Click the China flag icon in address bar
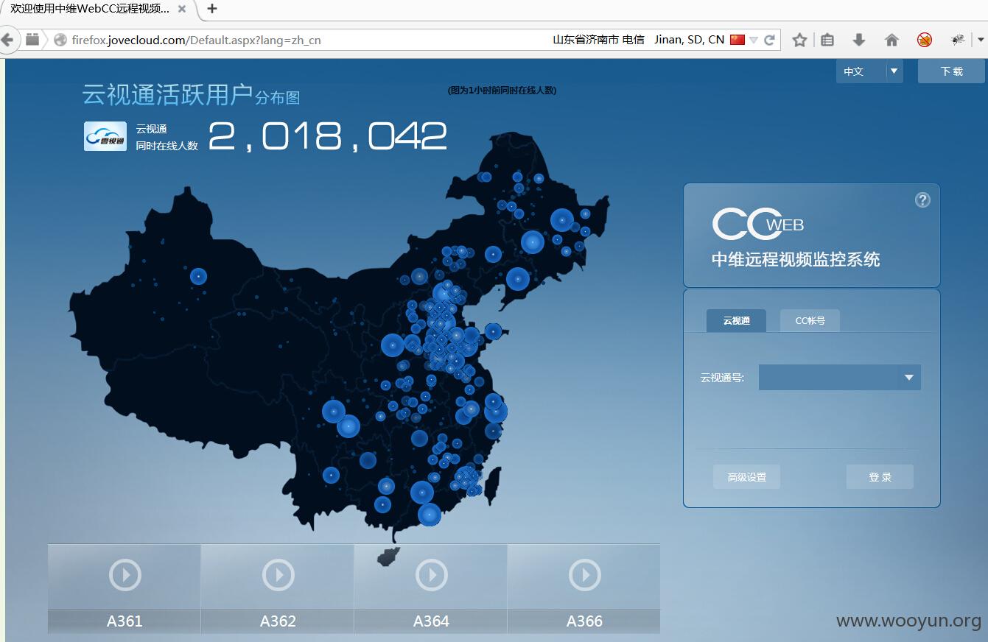 (x=738, y=40)
